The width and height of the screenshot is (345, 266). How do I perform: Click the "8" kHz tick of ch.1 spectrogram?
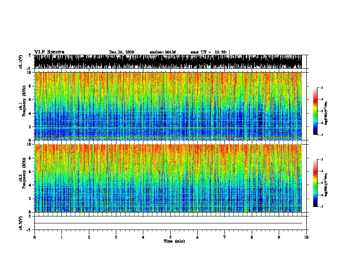pos(30,86)
